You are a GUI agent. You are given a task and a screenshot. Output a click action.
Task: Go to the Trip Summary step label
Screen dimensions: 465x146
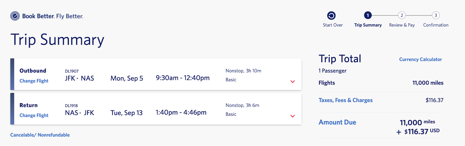pyautogui.click(x=368, y=25)
